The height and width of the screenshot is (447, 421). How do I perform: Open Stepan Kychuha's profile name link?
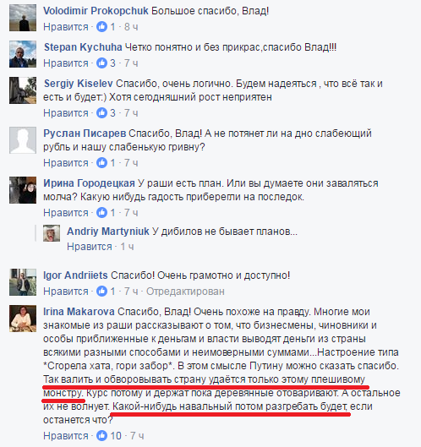pyautogui.click(x=83, y=47)
